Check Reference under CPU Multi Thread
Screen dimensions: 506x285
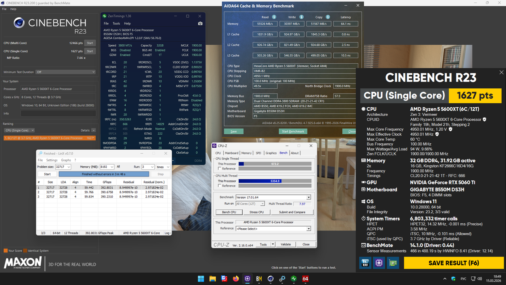tap(219, 186)
